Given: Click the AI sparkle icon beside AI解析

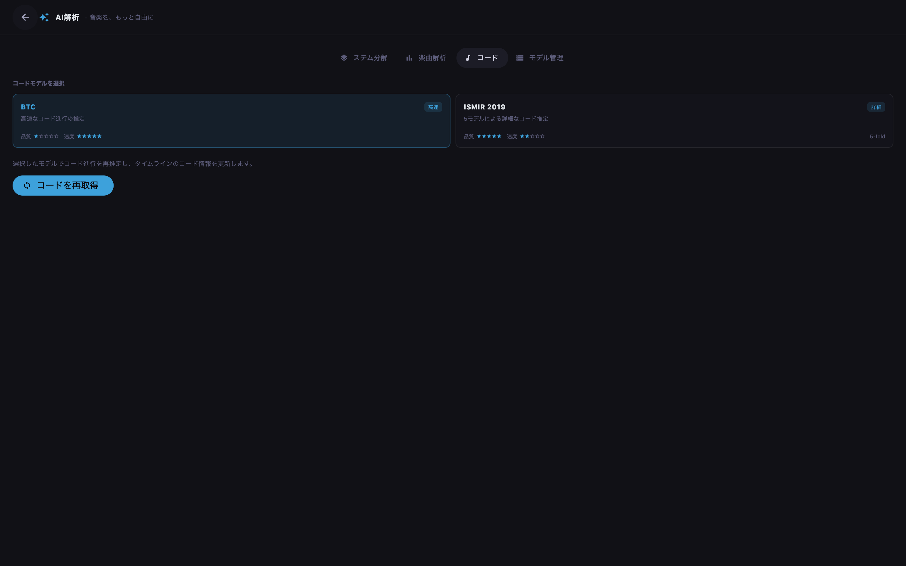Looking at the screenshot, I should [x=44, y=17].
